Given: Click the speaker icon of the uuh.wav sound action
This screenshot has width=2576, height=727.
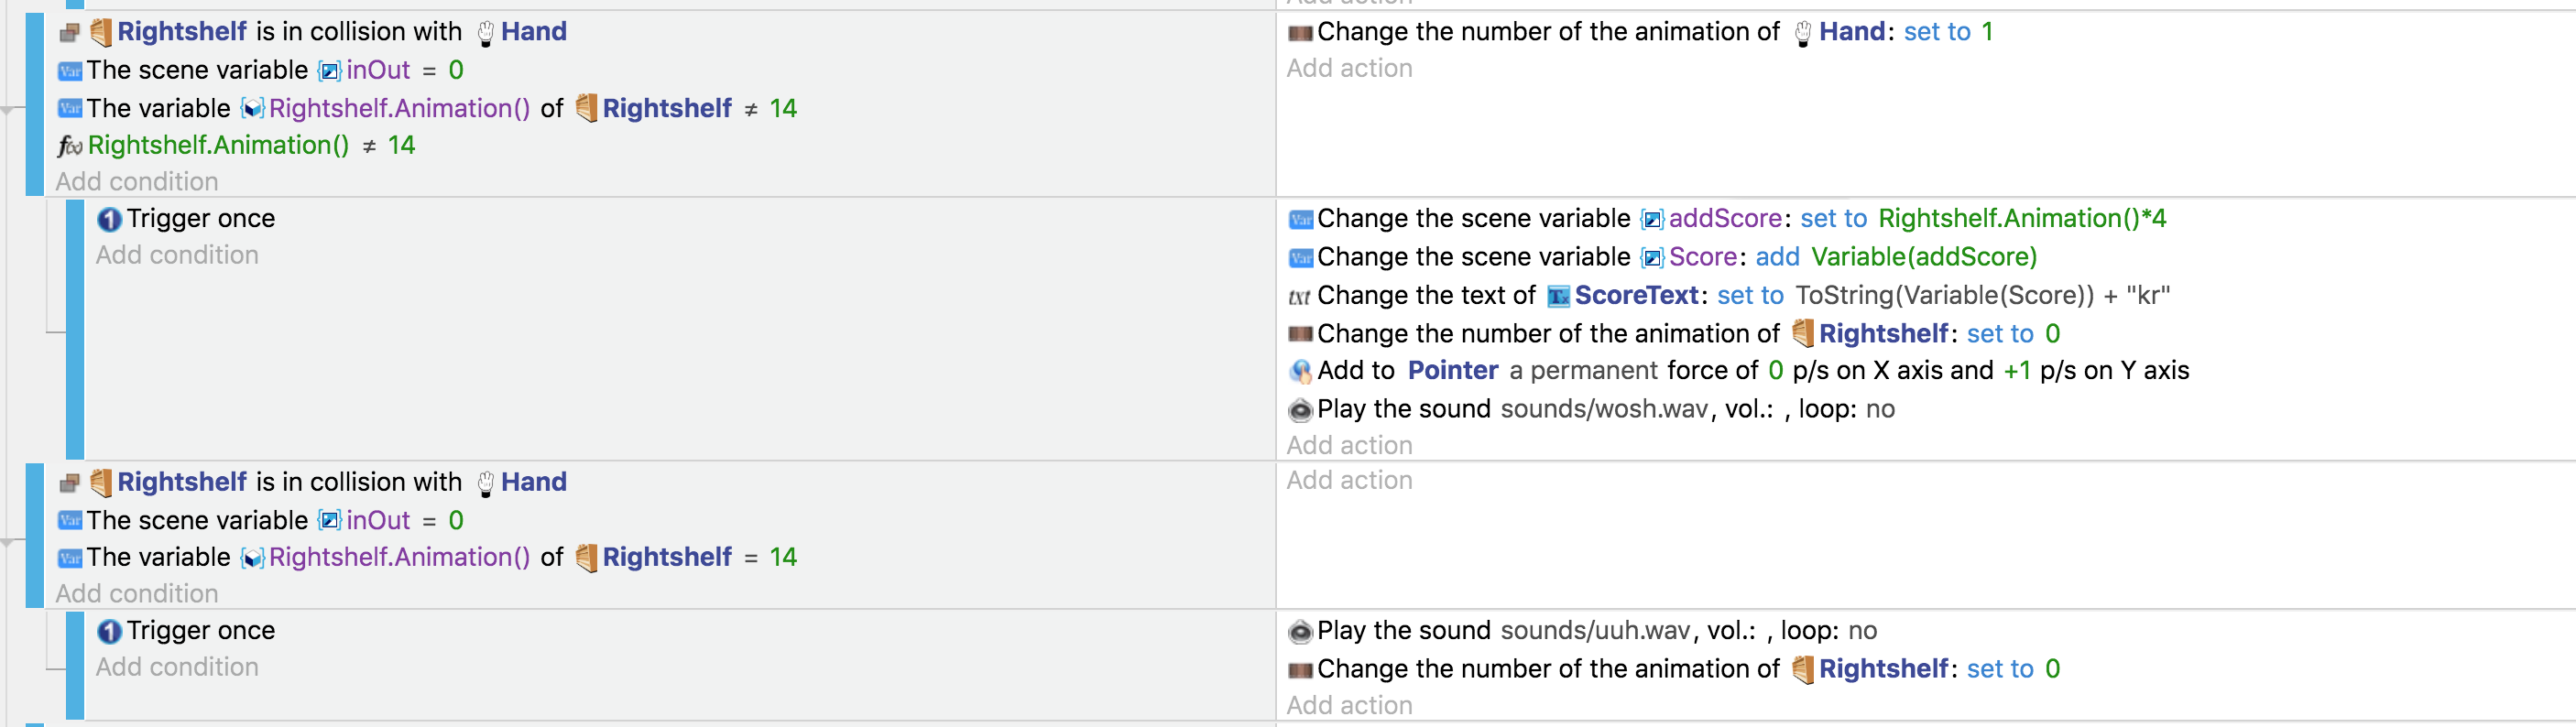Looking at the screenshot, I should pos(1300,632).
